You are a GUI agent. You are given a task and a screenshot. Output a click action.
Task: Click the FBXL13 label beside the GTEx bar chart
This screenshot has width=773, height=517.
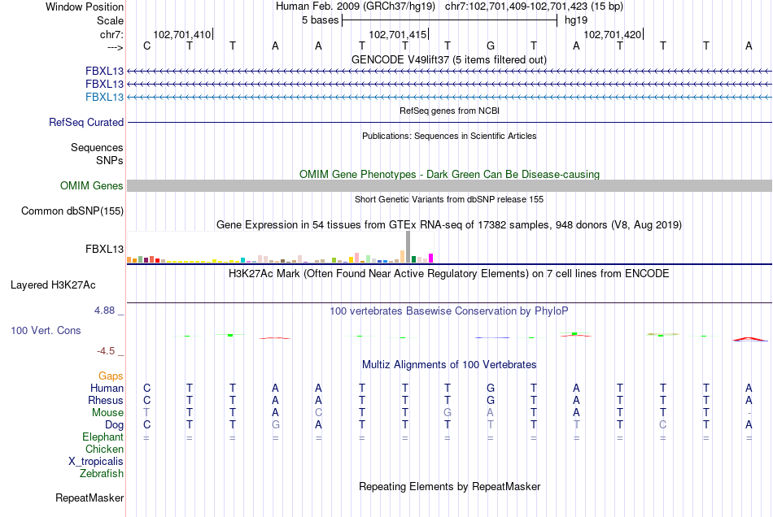[104, 249]
